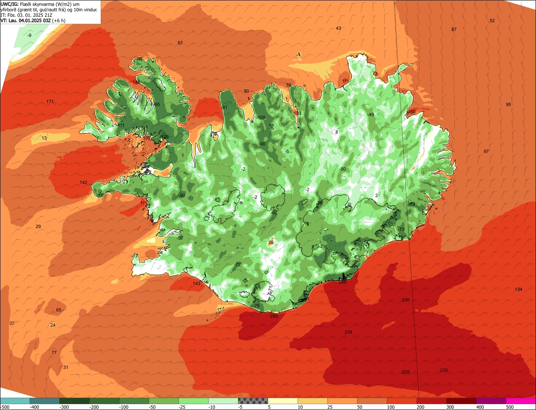Click the flux value 234 south of Iceland

click(348, 332)
